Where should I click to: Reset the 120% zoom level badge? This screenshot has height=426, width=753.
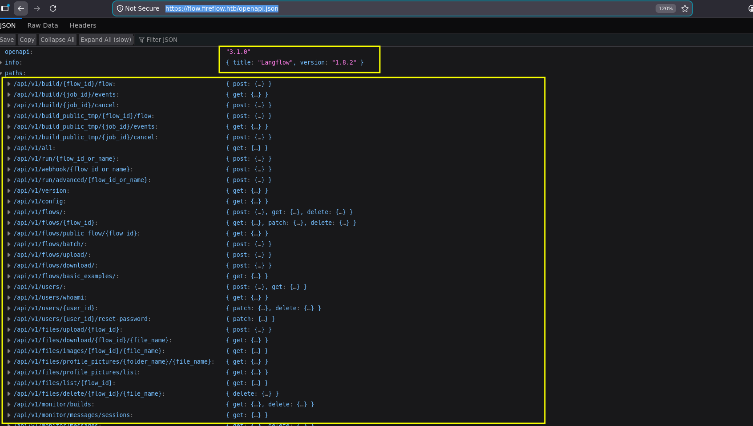[665, 8]
